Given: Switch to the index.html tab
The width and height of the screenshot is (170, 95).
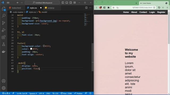Looking at the screenshot, I should 16,8.
